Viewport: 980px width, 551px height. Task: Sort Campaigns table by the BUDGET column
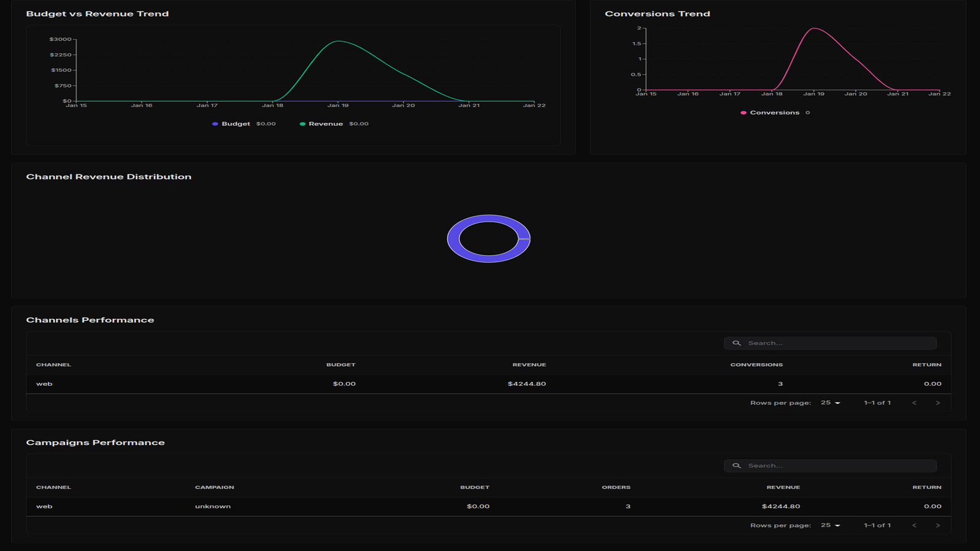(475, 487)
